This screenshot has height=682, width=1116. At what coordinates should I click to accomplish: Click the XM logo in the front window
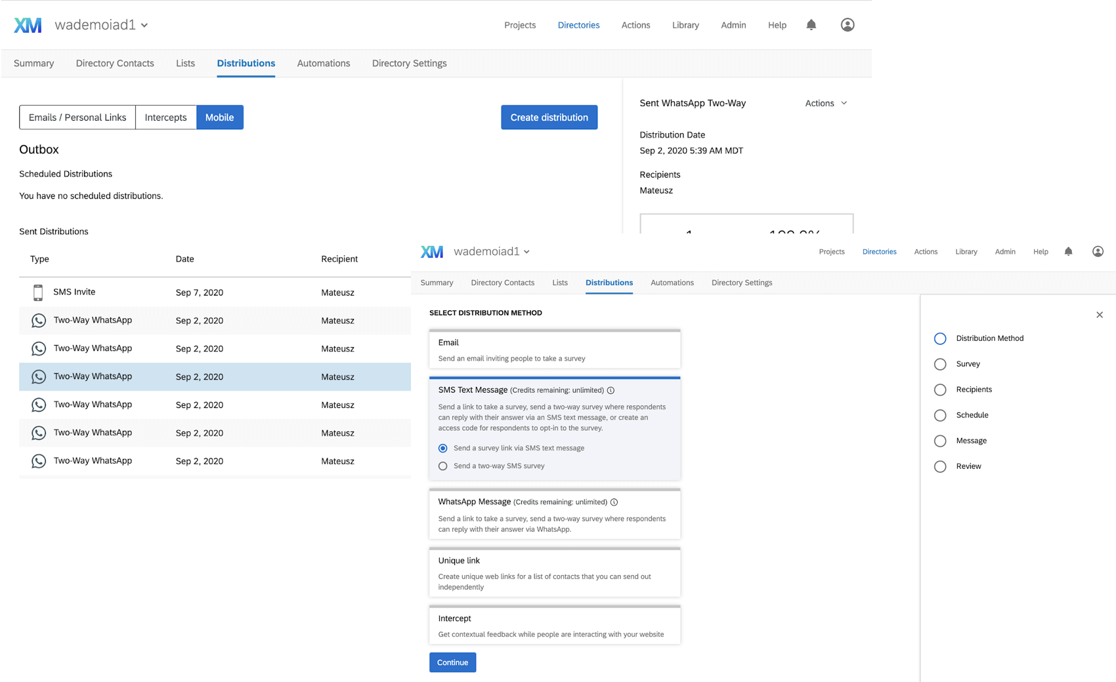431,252
